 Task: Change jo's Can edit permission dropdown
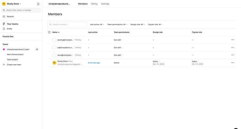pos(118,48)
